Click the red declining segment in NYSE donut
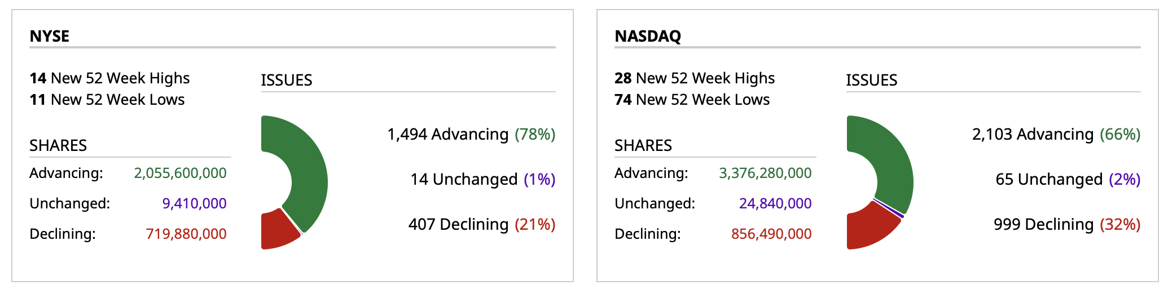This screenshot has width=1168, height=294. tap(276, 231)
